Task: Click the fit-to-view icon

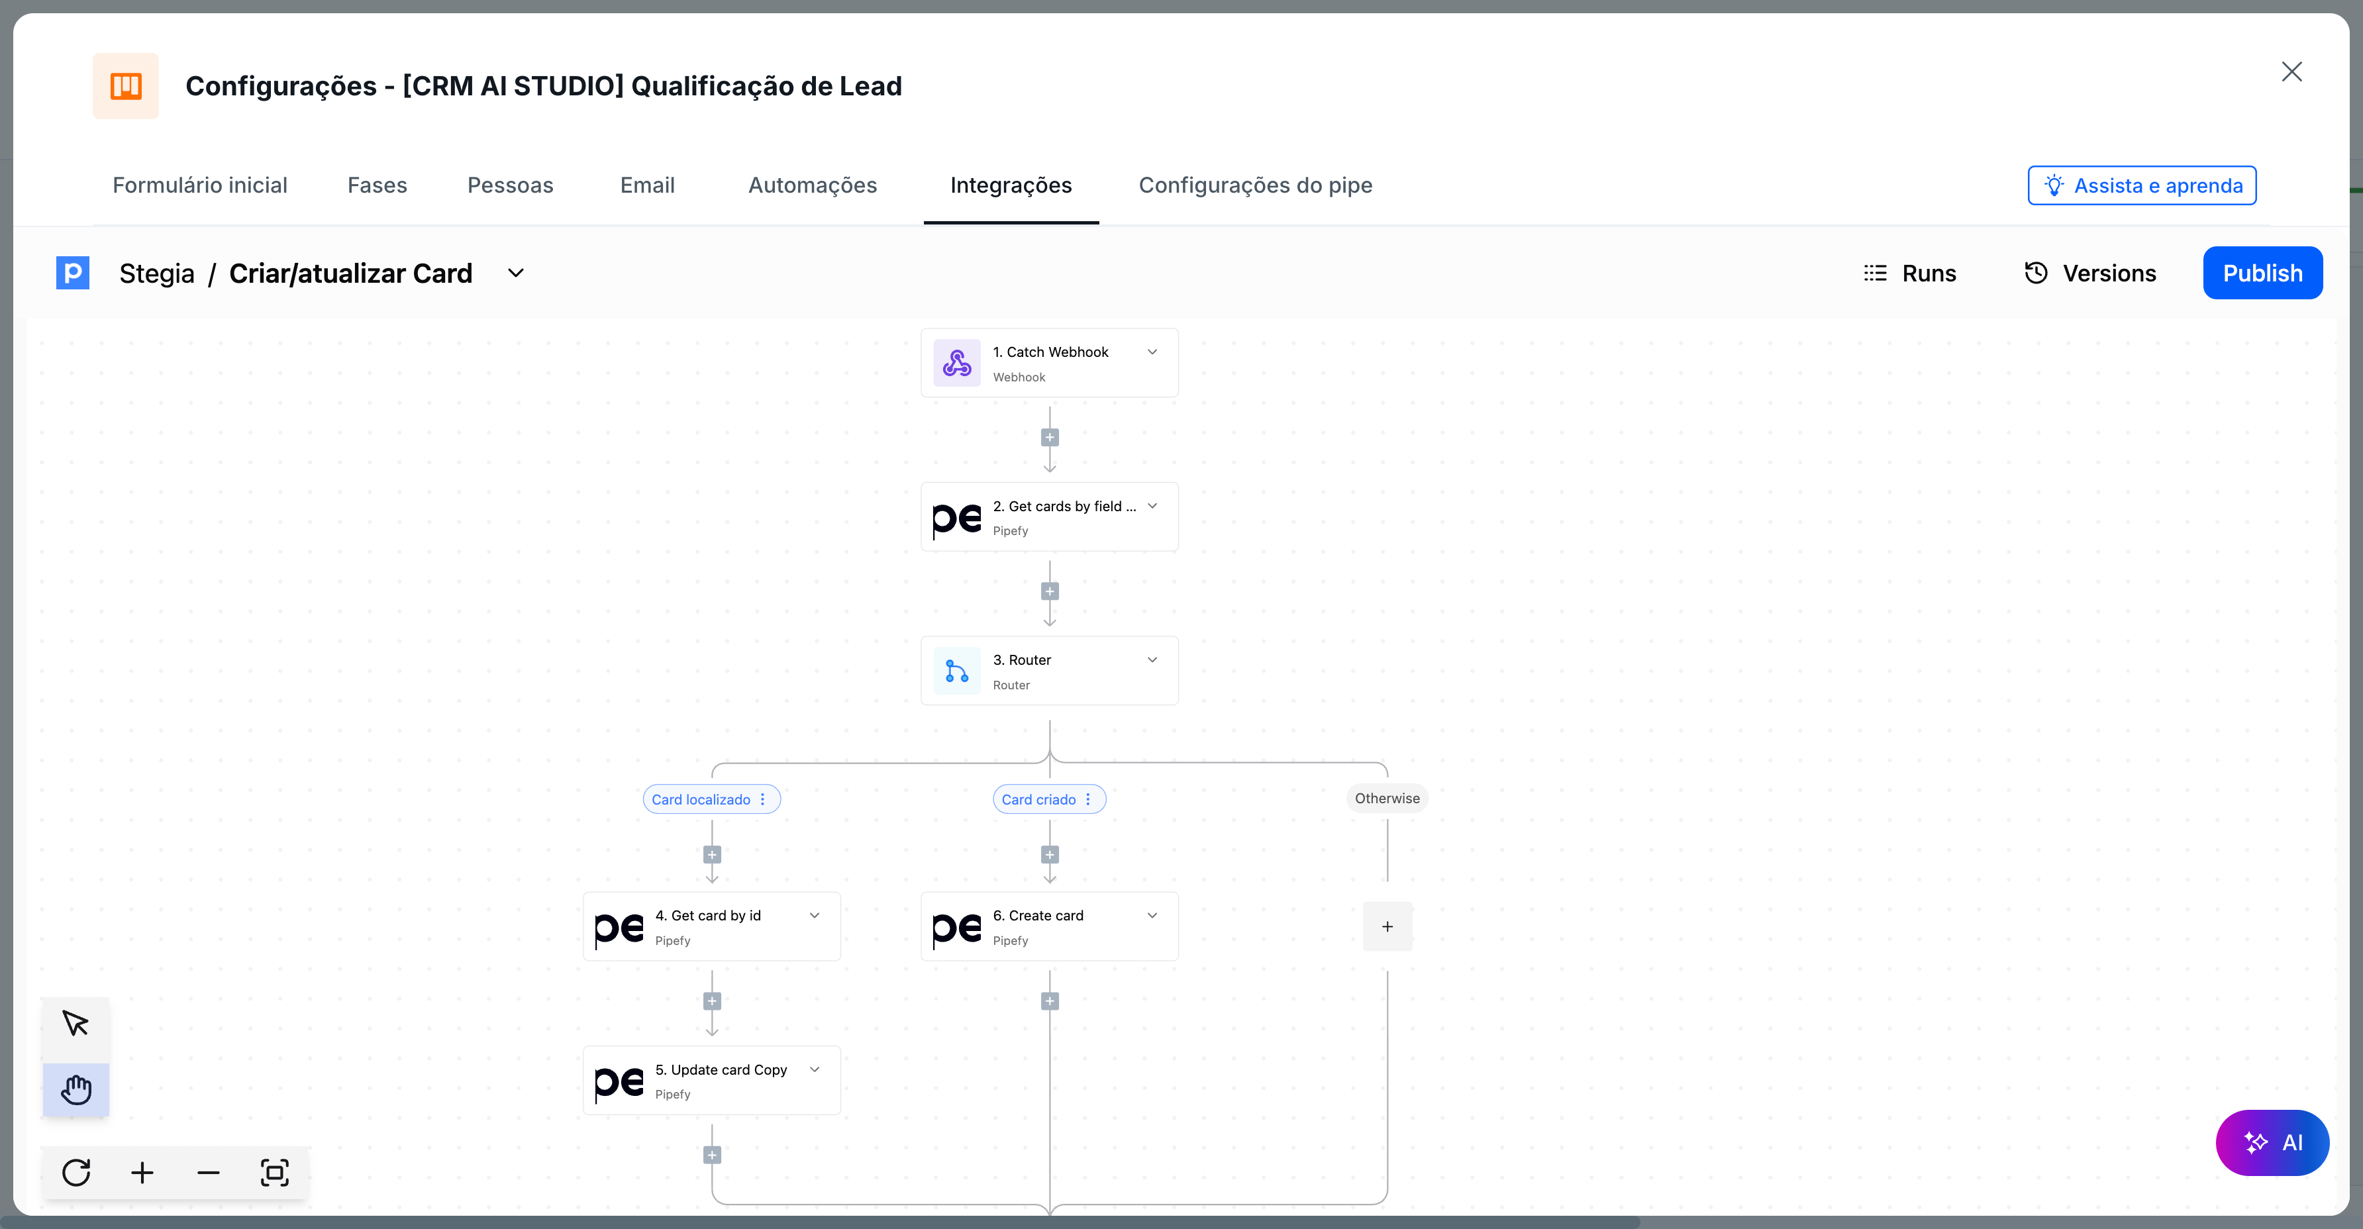Action: (x=274, y=1172)
